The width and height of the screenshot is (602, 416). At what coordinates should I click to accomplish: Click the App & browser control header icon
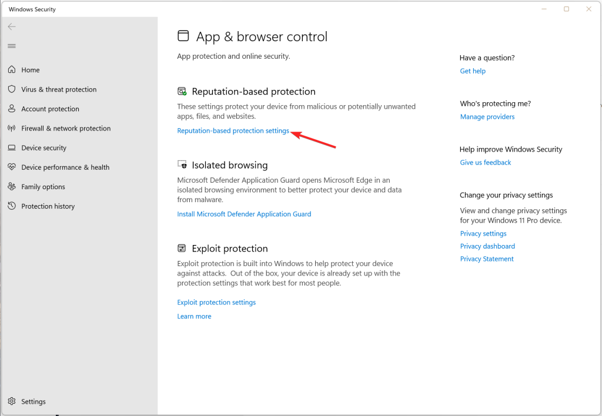pos(183,36)
